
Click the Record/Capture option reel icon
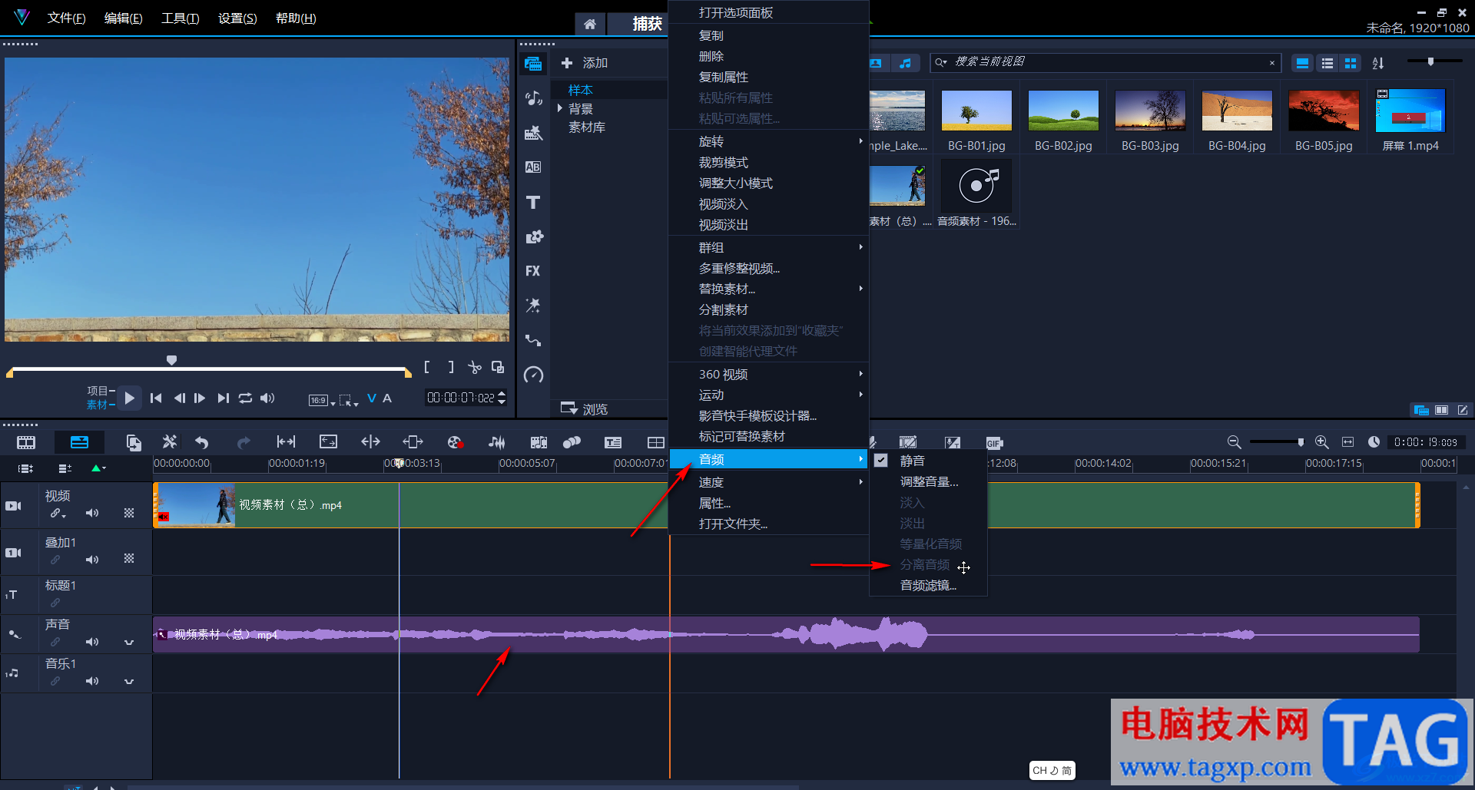click(x=455, y=442)
